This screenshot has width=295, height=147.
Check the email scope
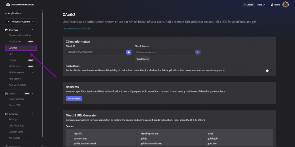204,134
